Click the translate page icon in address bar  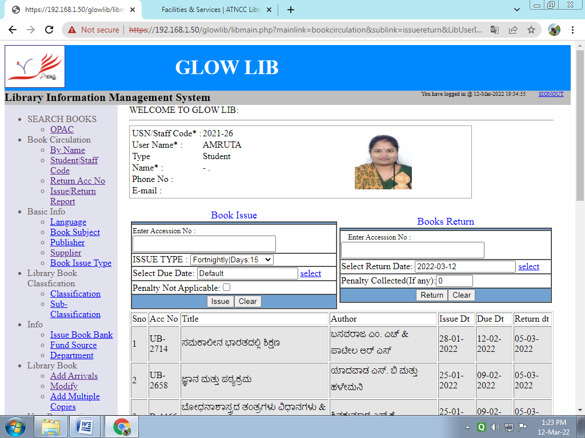pyautogui.click(x=495, y=30)
